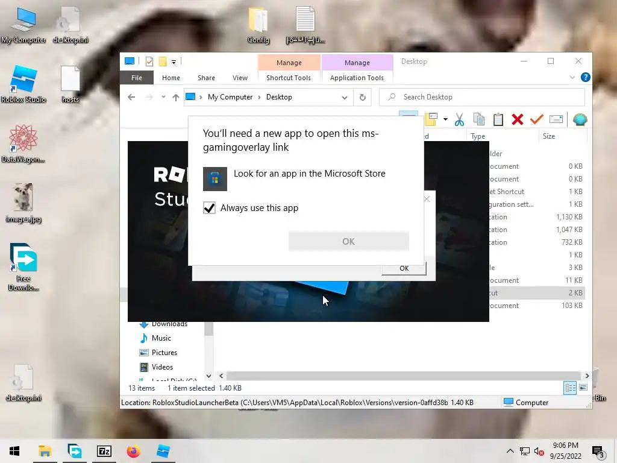
Task: Click My Computer in the address breadcrumb
Action: pyautogui.click(x=230, y=97)
